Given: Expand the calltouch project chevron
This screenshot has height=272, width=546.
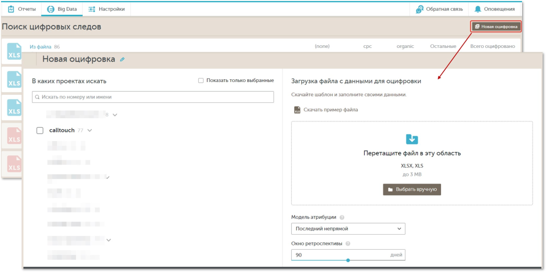Looking at the screenshot, I should tap(90, 130).
